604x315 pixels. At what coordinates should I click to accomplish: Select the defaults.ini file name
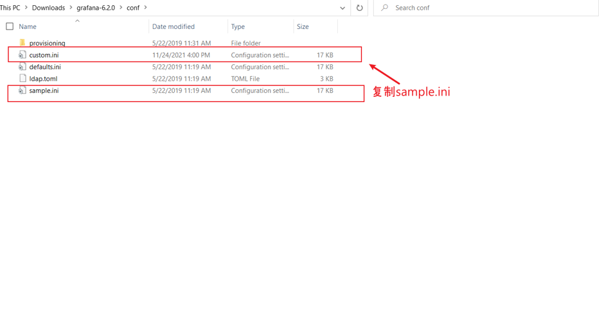pos(45,67)
